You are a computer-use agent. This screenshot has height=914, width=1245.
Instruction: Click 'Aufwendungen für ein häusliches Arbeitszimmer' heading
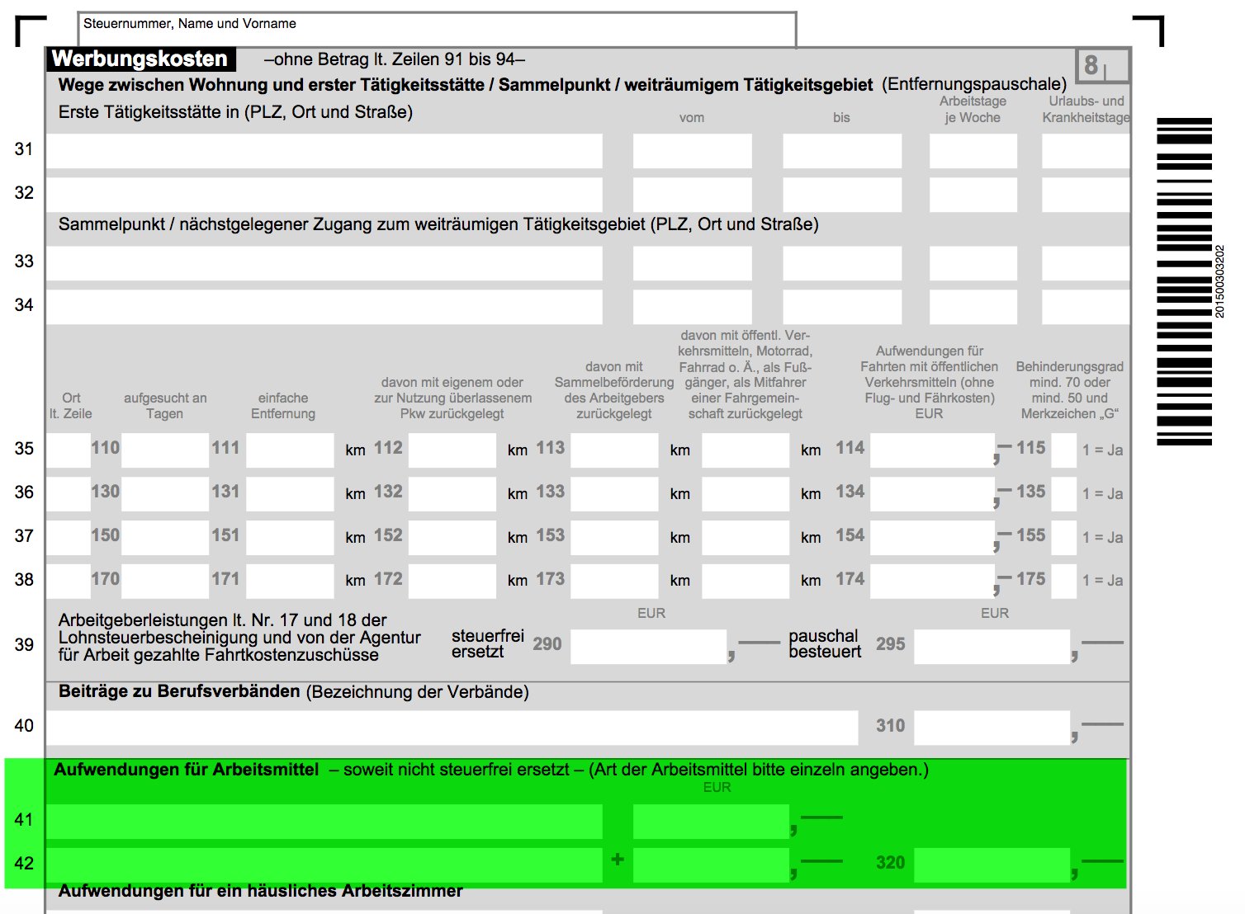(260, 891)
